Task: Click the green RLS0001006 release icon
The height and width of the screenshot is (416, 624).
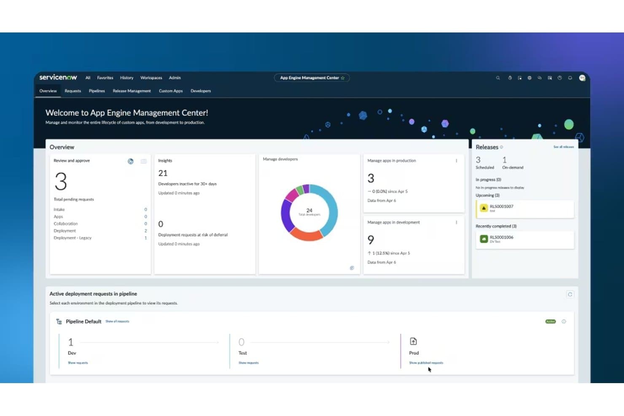Action: pos(484,239)
